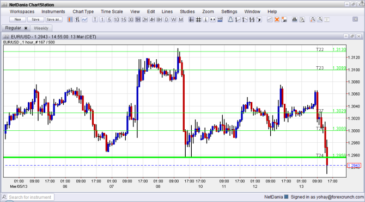Viewport: 365px width, 202px height.
Task: Switch to the bar chart type icon
Action: 77,20
